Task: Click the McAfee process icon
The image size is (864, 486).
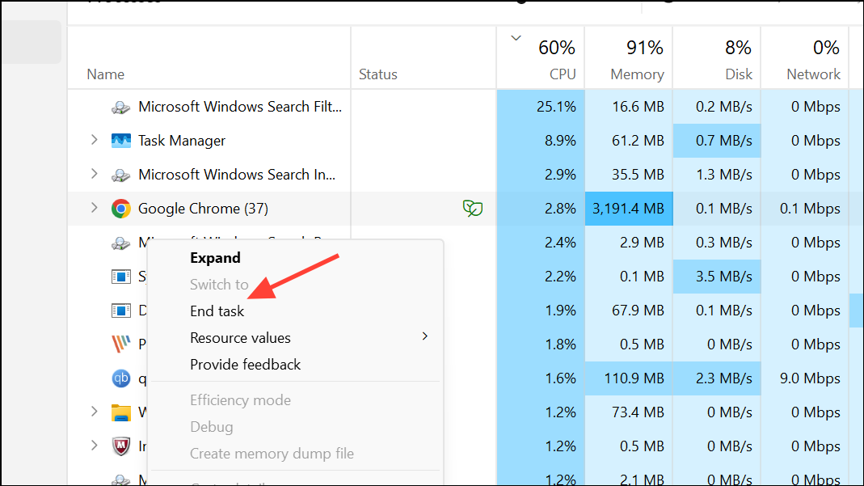Action: [121, 446]
